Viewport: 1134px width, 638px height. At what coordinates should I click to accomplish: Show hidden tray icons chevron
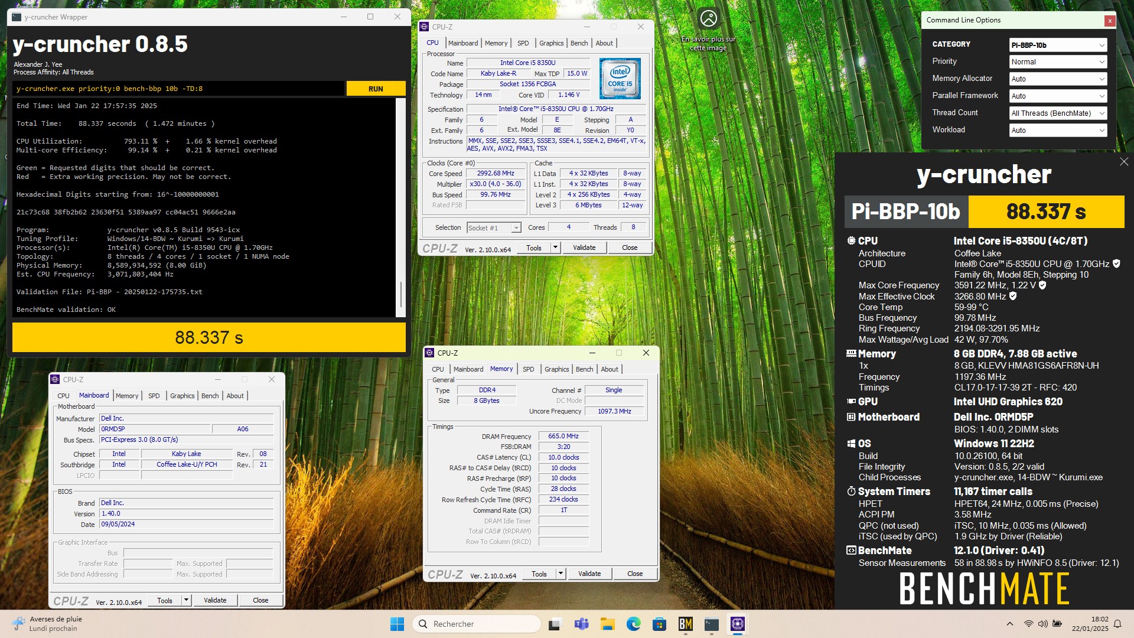point(1010,624)
